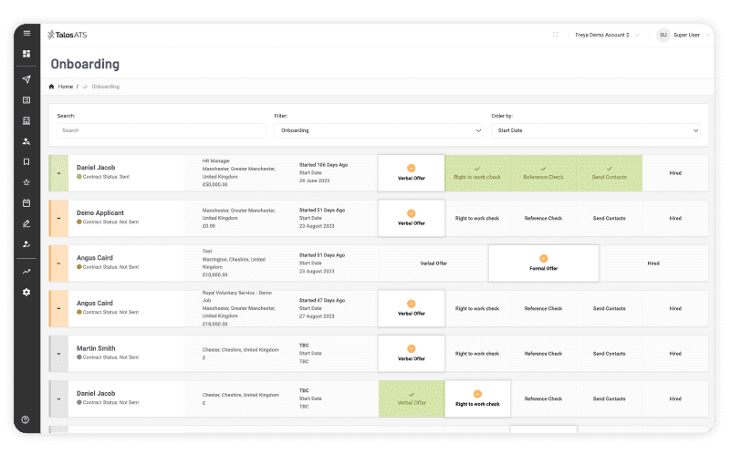The height and width of the screenshot is (465, 730).
Task: Click the pencil edit sidebar icon
Action: point(26,223)
